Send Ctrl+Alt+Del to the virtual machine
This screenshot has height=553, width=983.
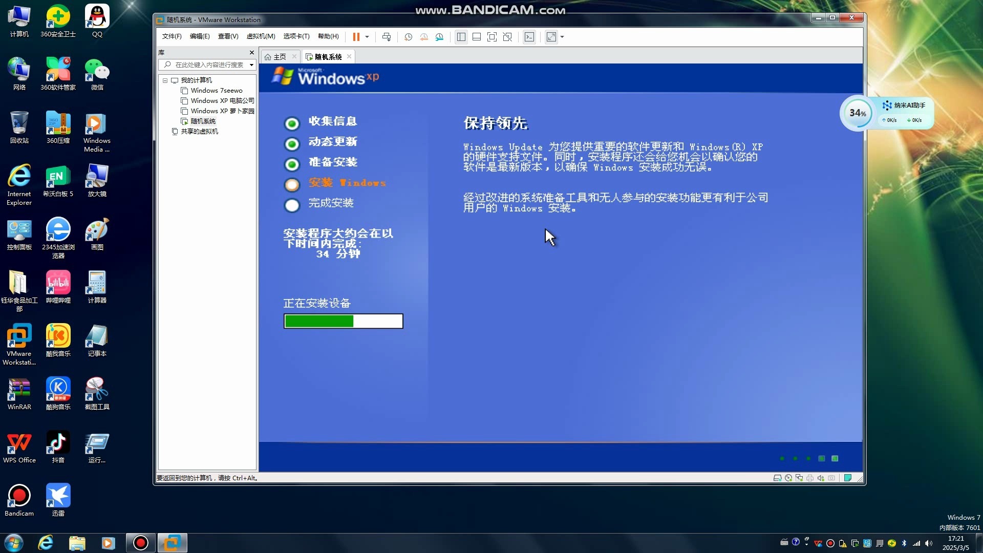(x=387, y=37)
